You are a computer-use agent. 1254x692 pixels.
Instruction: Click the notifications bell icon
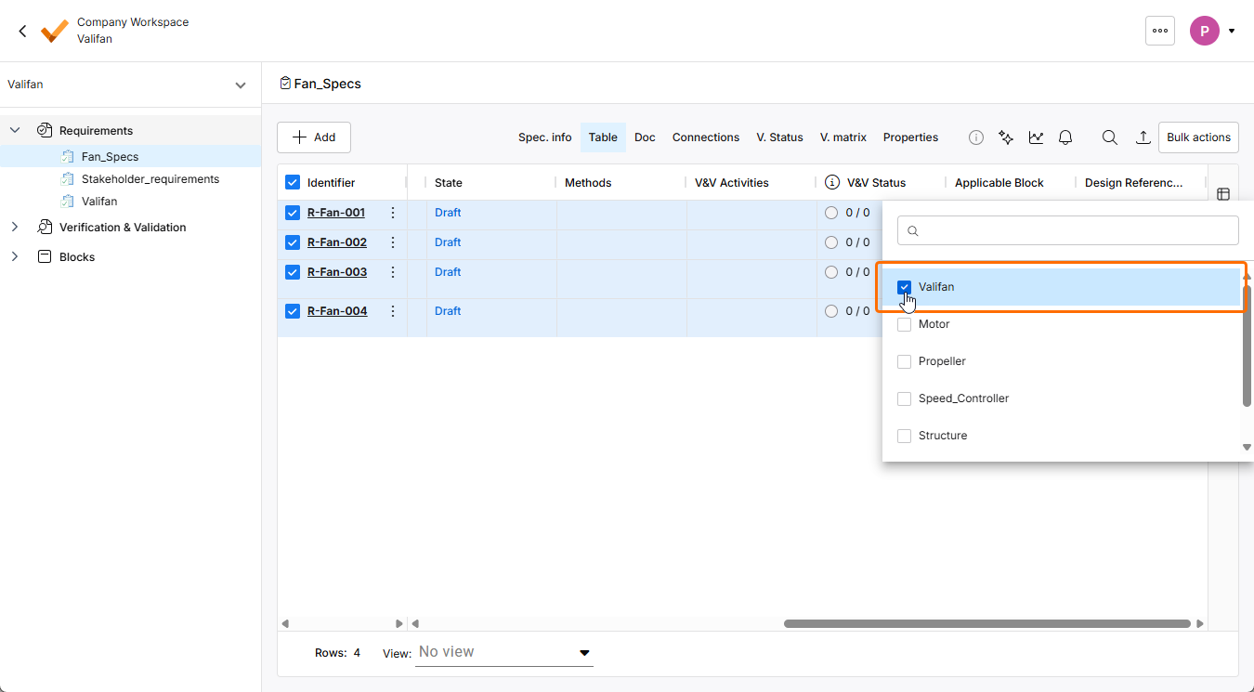1065,137
